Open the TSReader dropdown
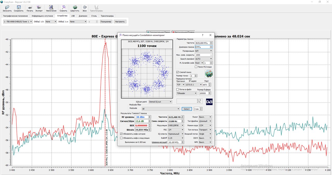Image resolution: width=332 pixels, height=175 pixels. [x=187, y=93]
